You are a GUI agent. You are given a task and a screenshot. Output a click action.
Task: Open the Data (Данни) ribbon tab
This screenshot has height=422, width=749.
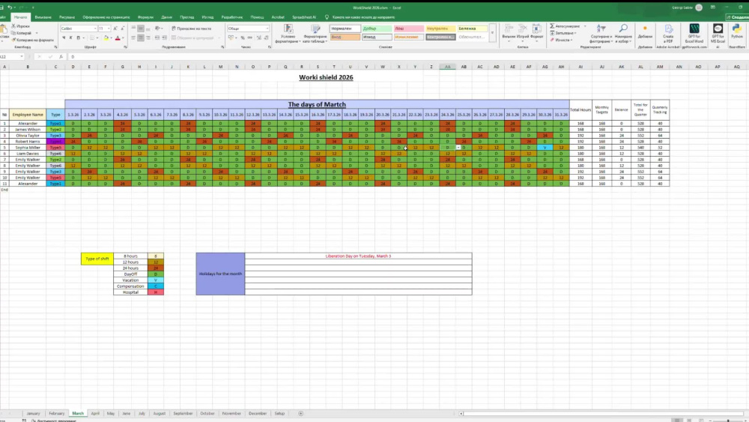166,17
